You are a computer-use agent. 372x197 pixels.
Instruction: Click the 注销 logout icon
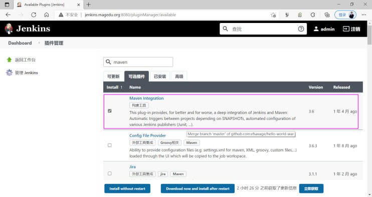[x=346, y=29]
